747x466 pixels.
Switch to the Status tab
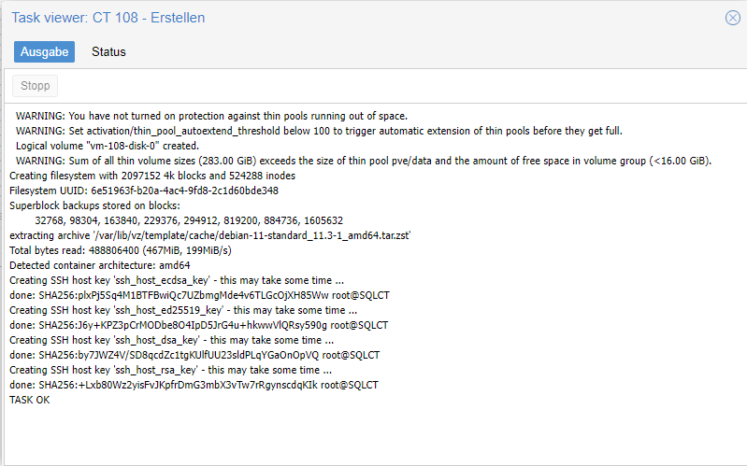point(108,52)
